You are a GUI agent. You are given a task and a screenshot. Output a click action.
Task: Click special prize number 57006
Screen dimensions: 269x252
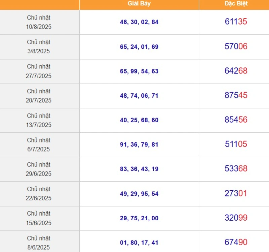coord(236,46)
